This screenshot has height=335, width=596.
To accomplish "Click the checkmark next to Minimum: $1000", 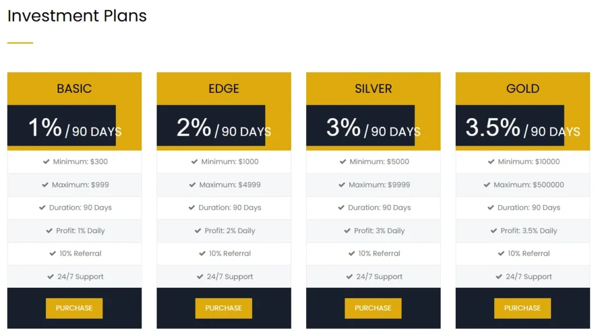I will [194, 162].
